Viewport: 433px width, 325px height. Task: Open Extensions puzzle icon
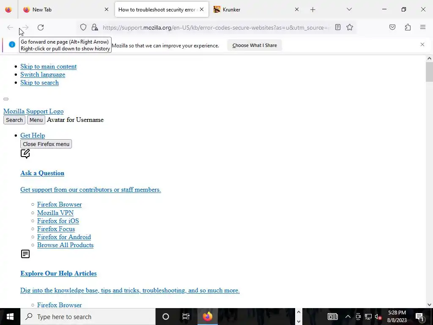point(408,27)
